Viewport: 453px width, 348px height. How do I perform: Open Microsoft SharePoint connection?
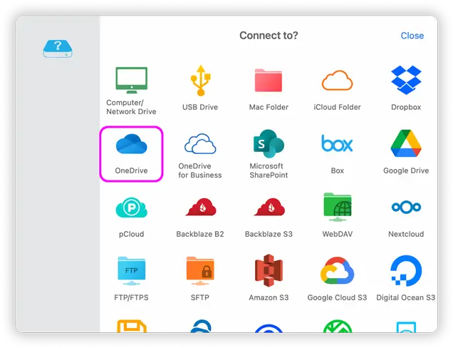pyautogui.click(x=269, y=145)
